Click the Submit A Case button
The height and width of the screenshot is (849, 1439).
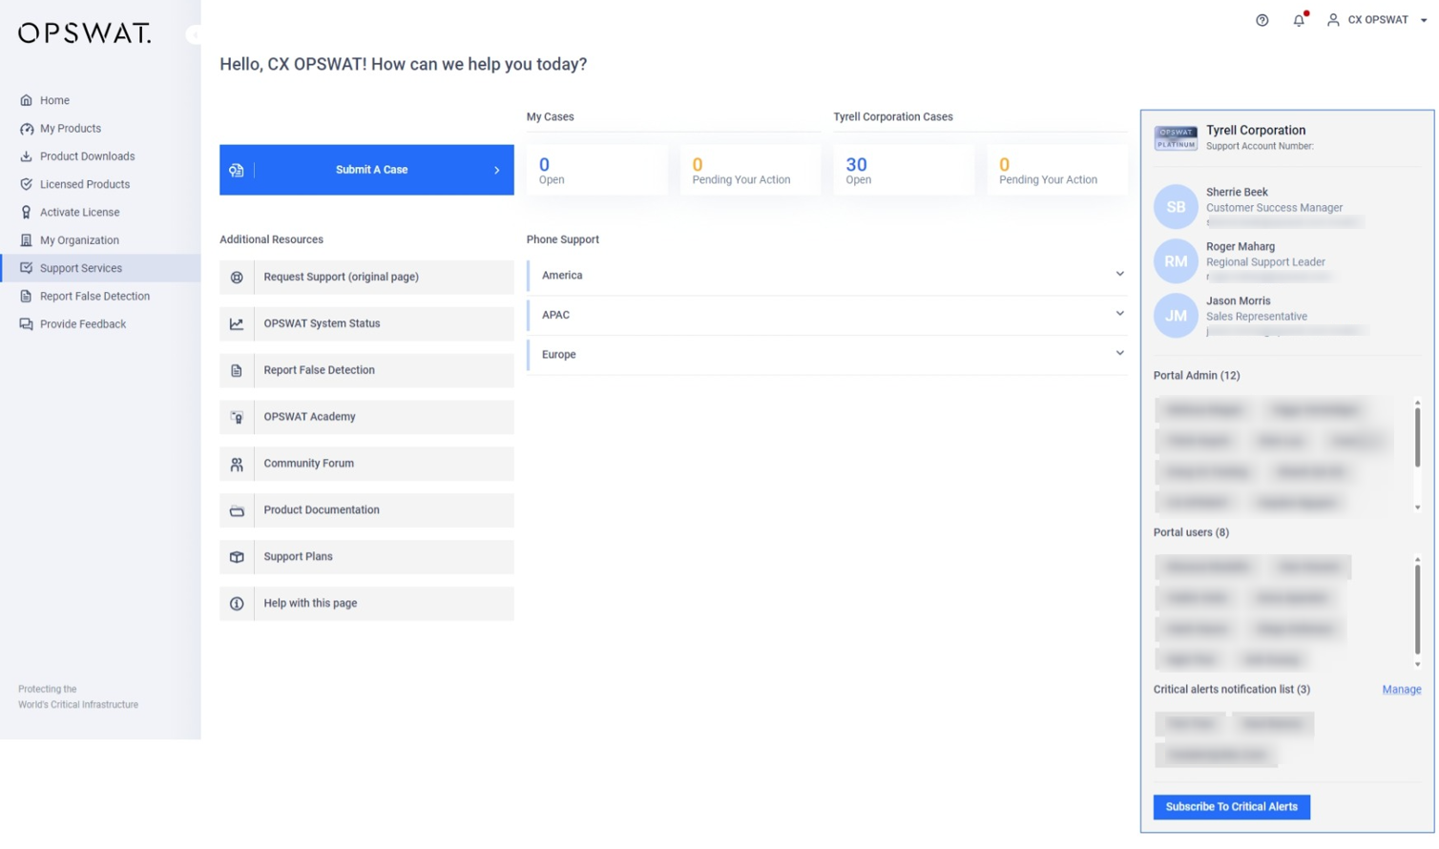(x=366, y=170)
